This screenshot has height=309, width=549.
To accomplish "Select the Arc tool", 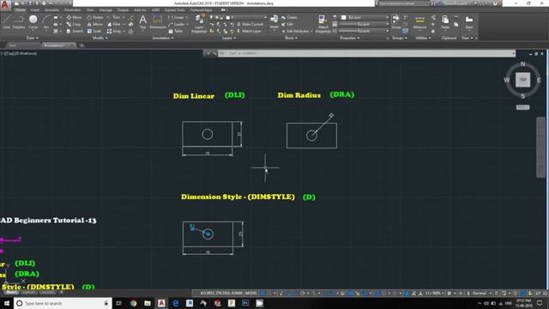I will click(45, 21).
